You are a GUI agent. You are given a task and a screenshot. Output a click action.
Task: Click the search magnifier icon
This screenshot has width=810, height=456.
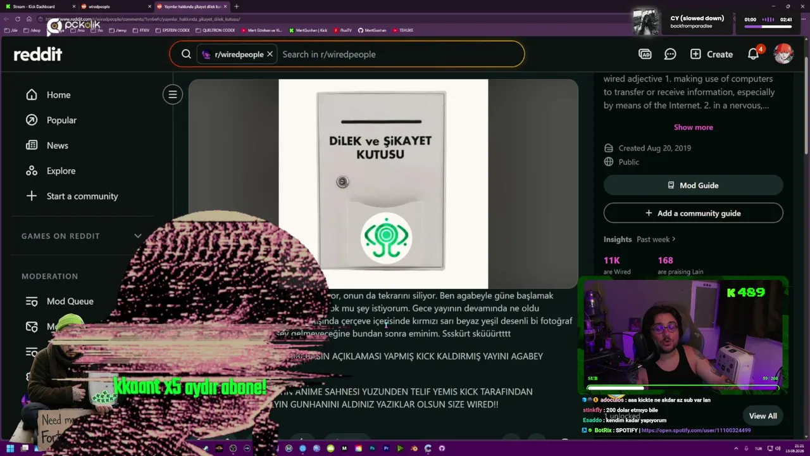186,54
